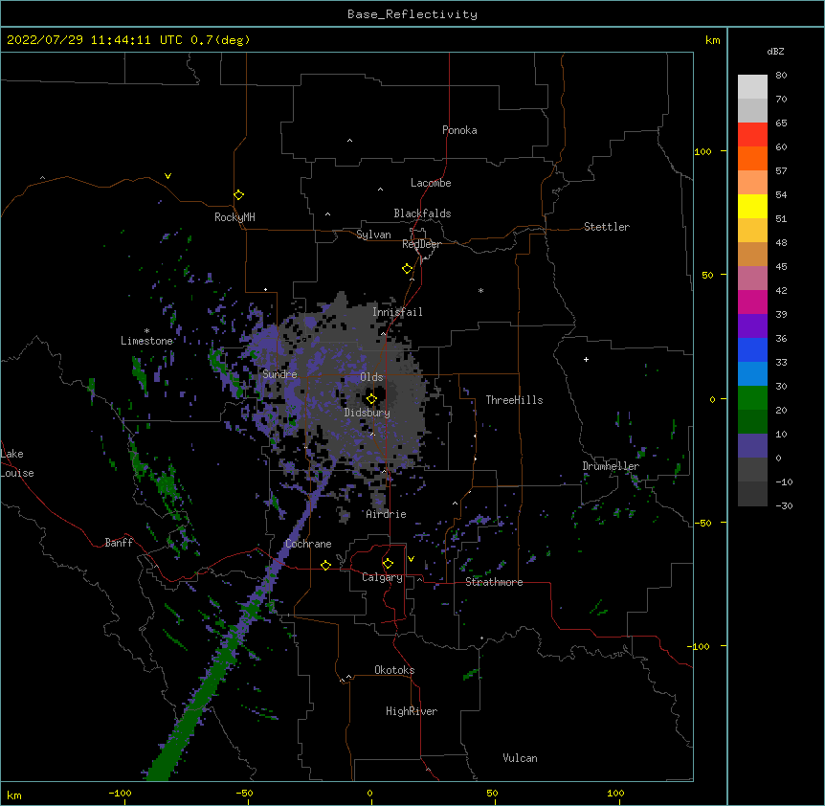Image resolution: width=825 pixels, height=806 pixels.
Task: Click the Calgary city label
Action: (383, 577)
